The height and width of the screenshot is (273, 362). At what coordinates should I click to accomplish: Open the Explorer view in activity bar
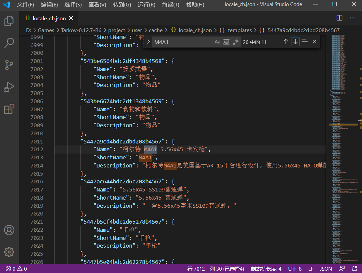[9, 21]
